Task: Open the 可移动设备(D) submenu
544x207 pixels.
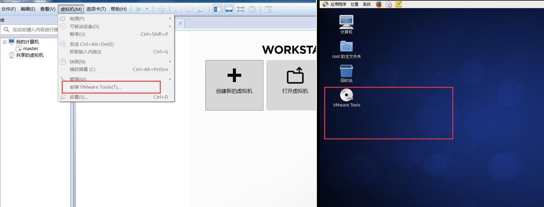Action: 116,26
